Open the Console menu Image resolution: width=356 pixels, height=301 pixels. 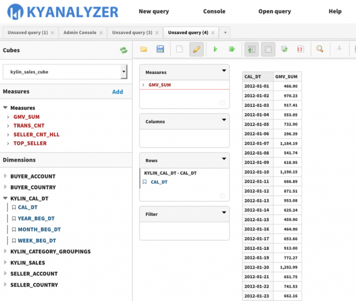pos(214,11)
